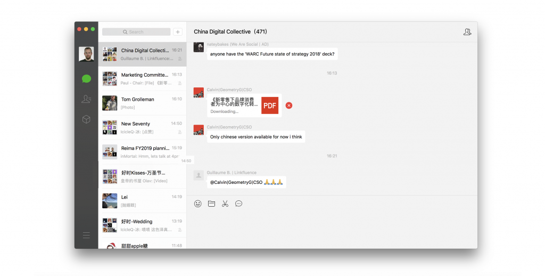Image resolution: width=545 pixels, height=276 pixels.
Task: Open the hamburger menu at sidebar bottom
Action: (86, 235)
